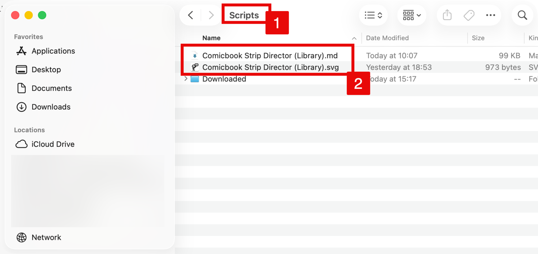Select Comicbook Strip Director (Library).svg file
This screenshot has height=254, width=538.
(270, 67)
